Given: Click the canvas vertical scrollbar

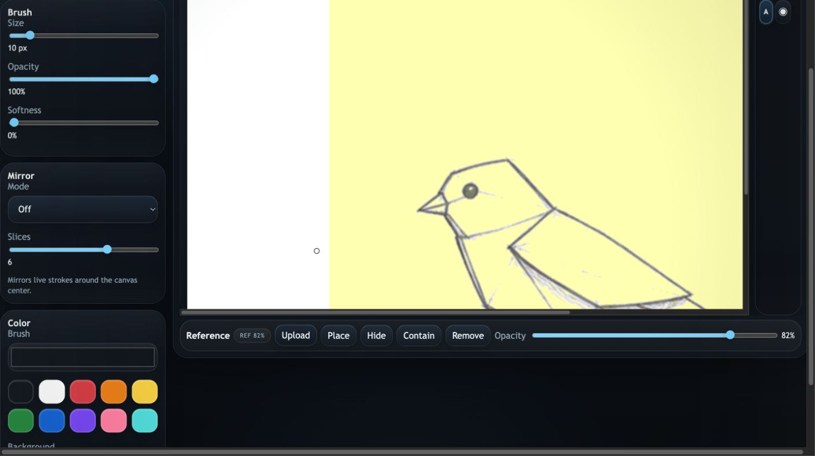Looking at the screenshot, I should pyautogui.click(x=746, y=97).
